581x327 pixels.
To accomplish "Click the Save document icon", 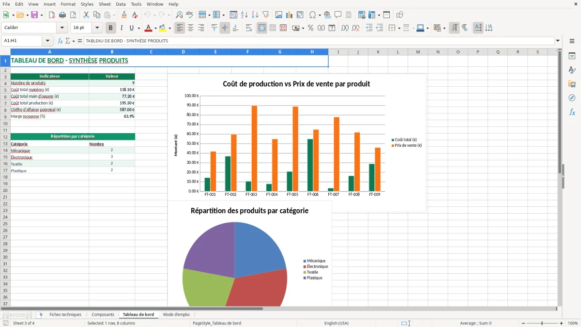I will (34, 15).
